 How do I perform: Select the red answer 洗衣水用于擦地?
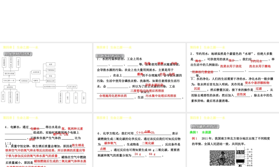click(260, 66)
